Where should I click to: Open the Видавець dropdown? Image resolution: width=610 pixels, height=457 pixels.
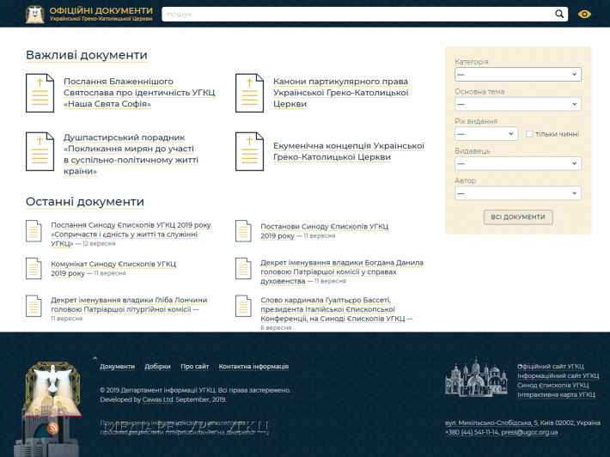point(517,163)
